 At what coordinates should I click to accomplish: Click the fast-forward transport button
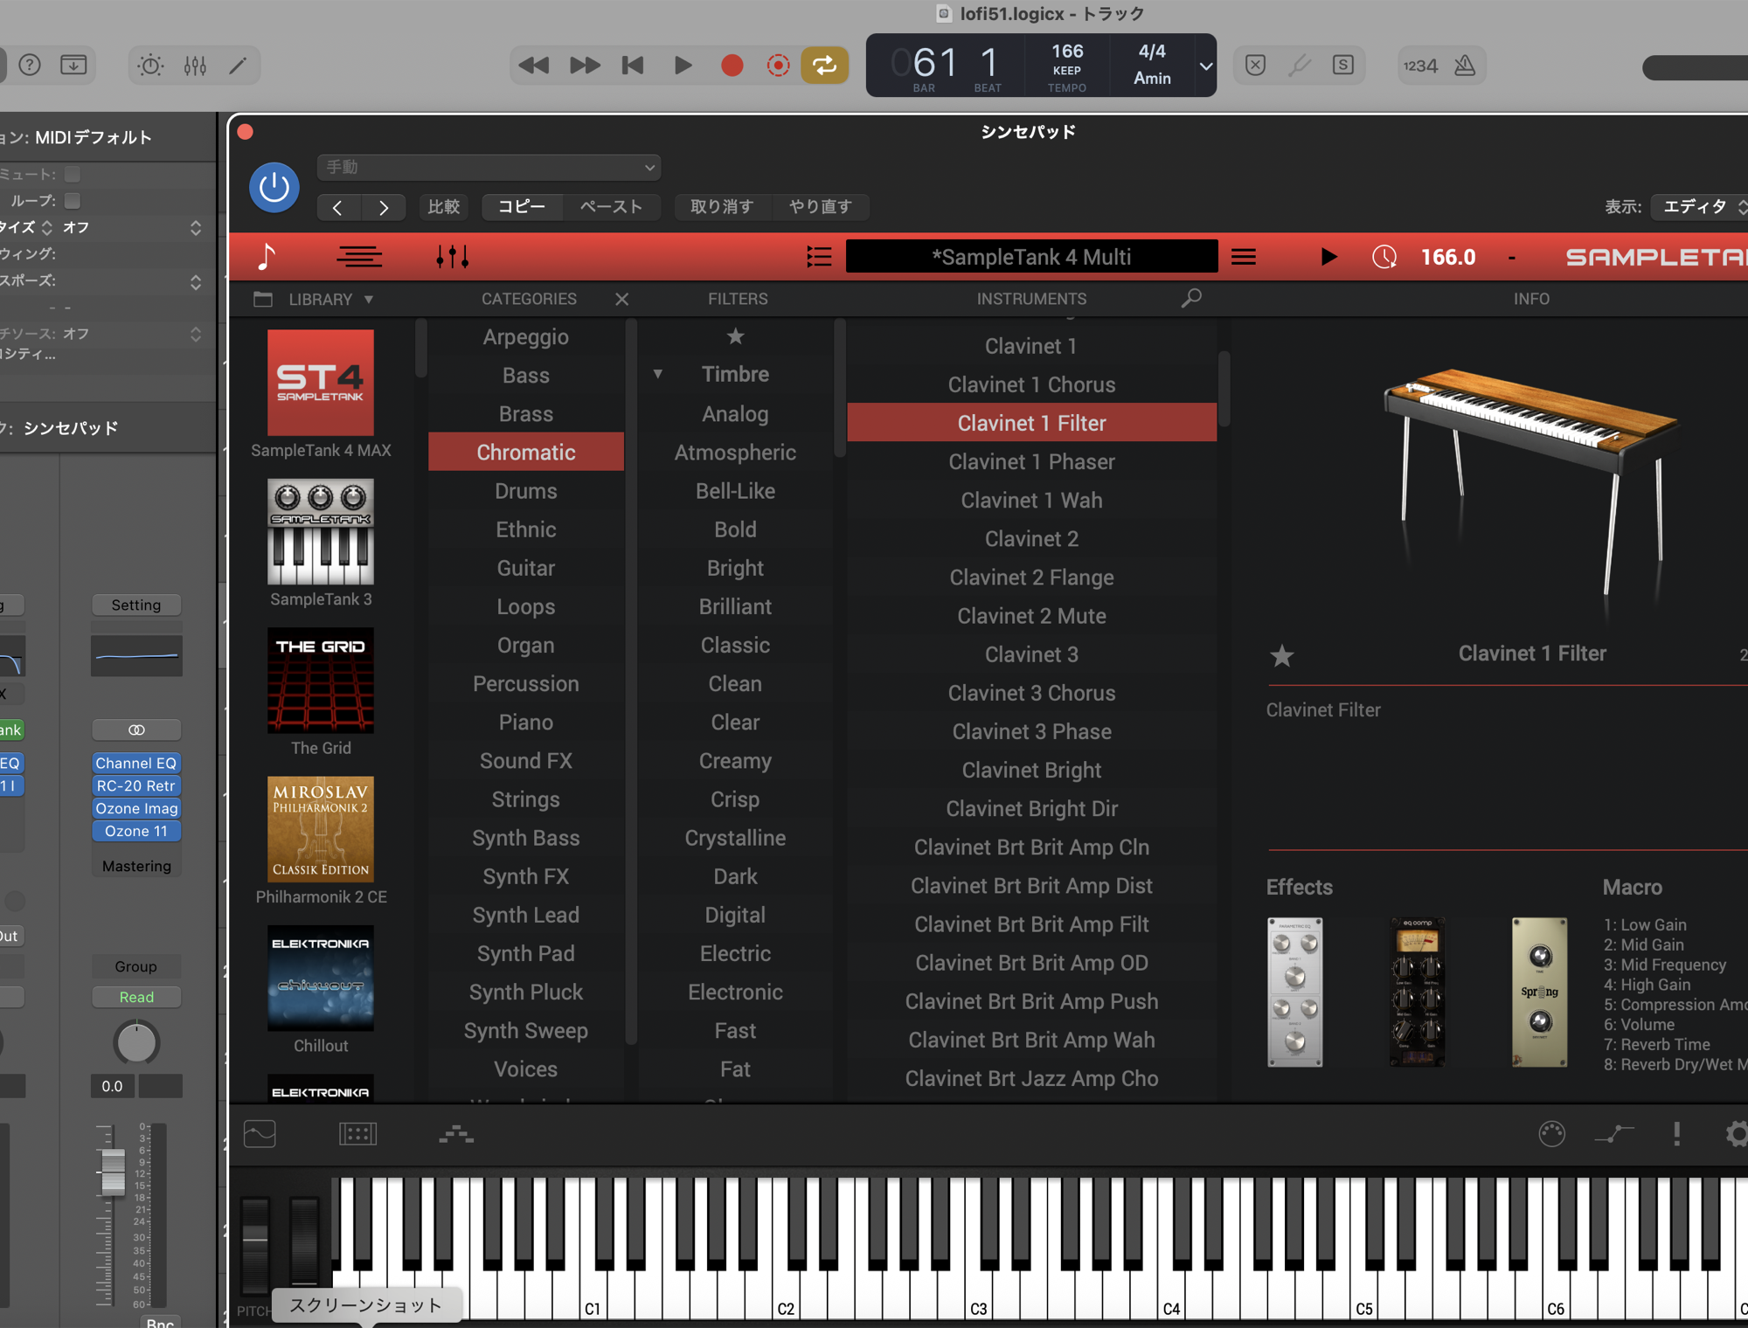(x=585, y=66)
